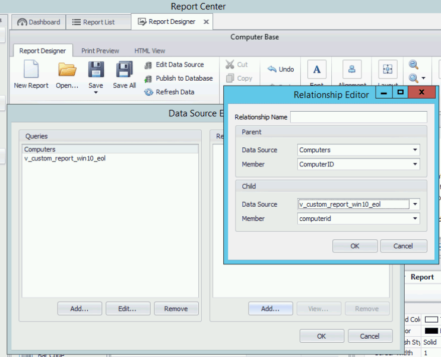The height and width of the screenshot is (357, 441).
Task: Open the Dashboard tab
Action: (39, 22)
